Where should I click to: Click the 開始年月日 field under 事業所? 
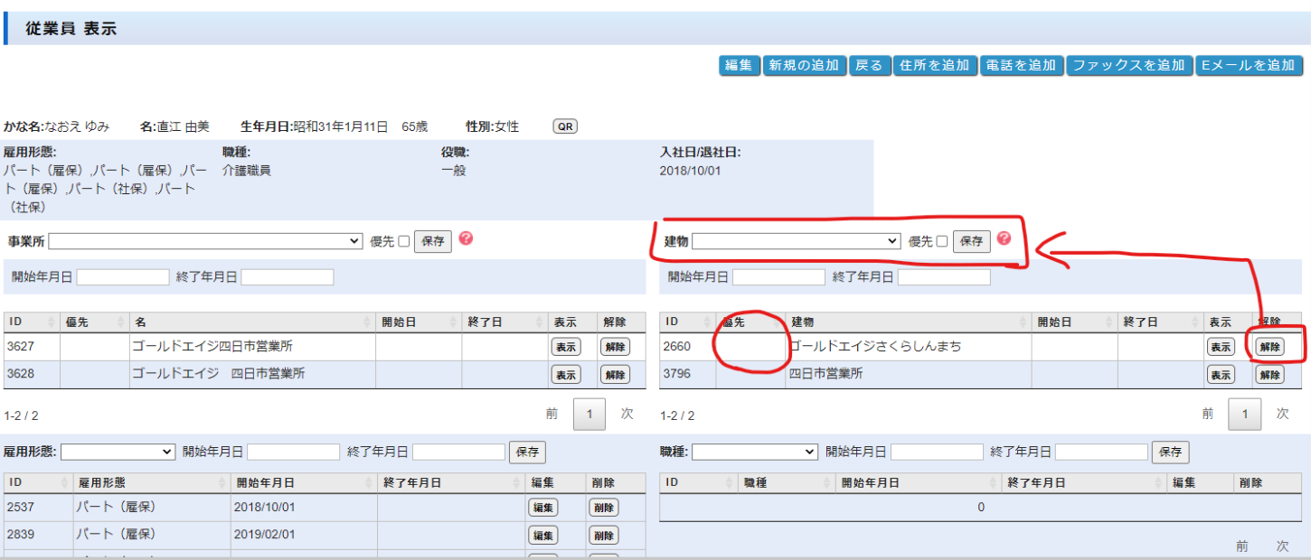pos(123,277)
